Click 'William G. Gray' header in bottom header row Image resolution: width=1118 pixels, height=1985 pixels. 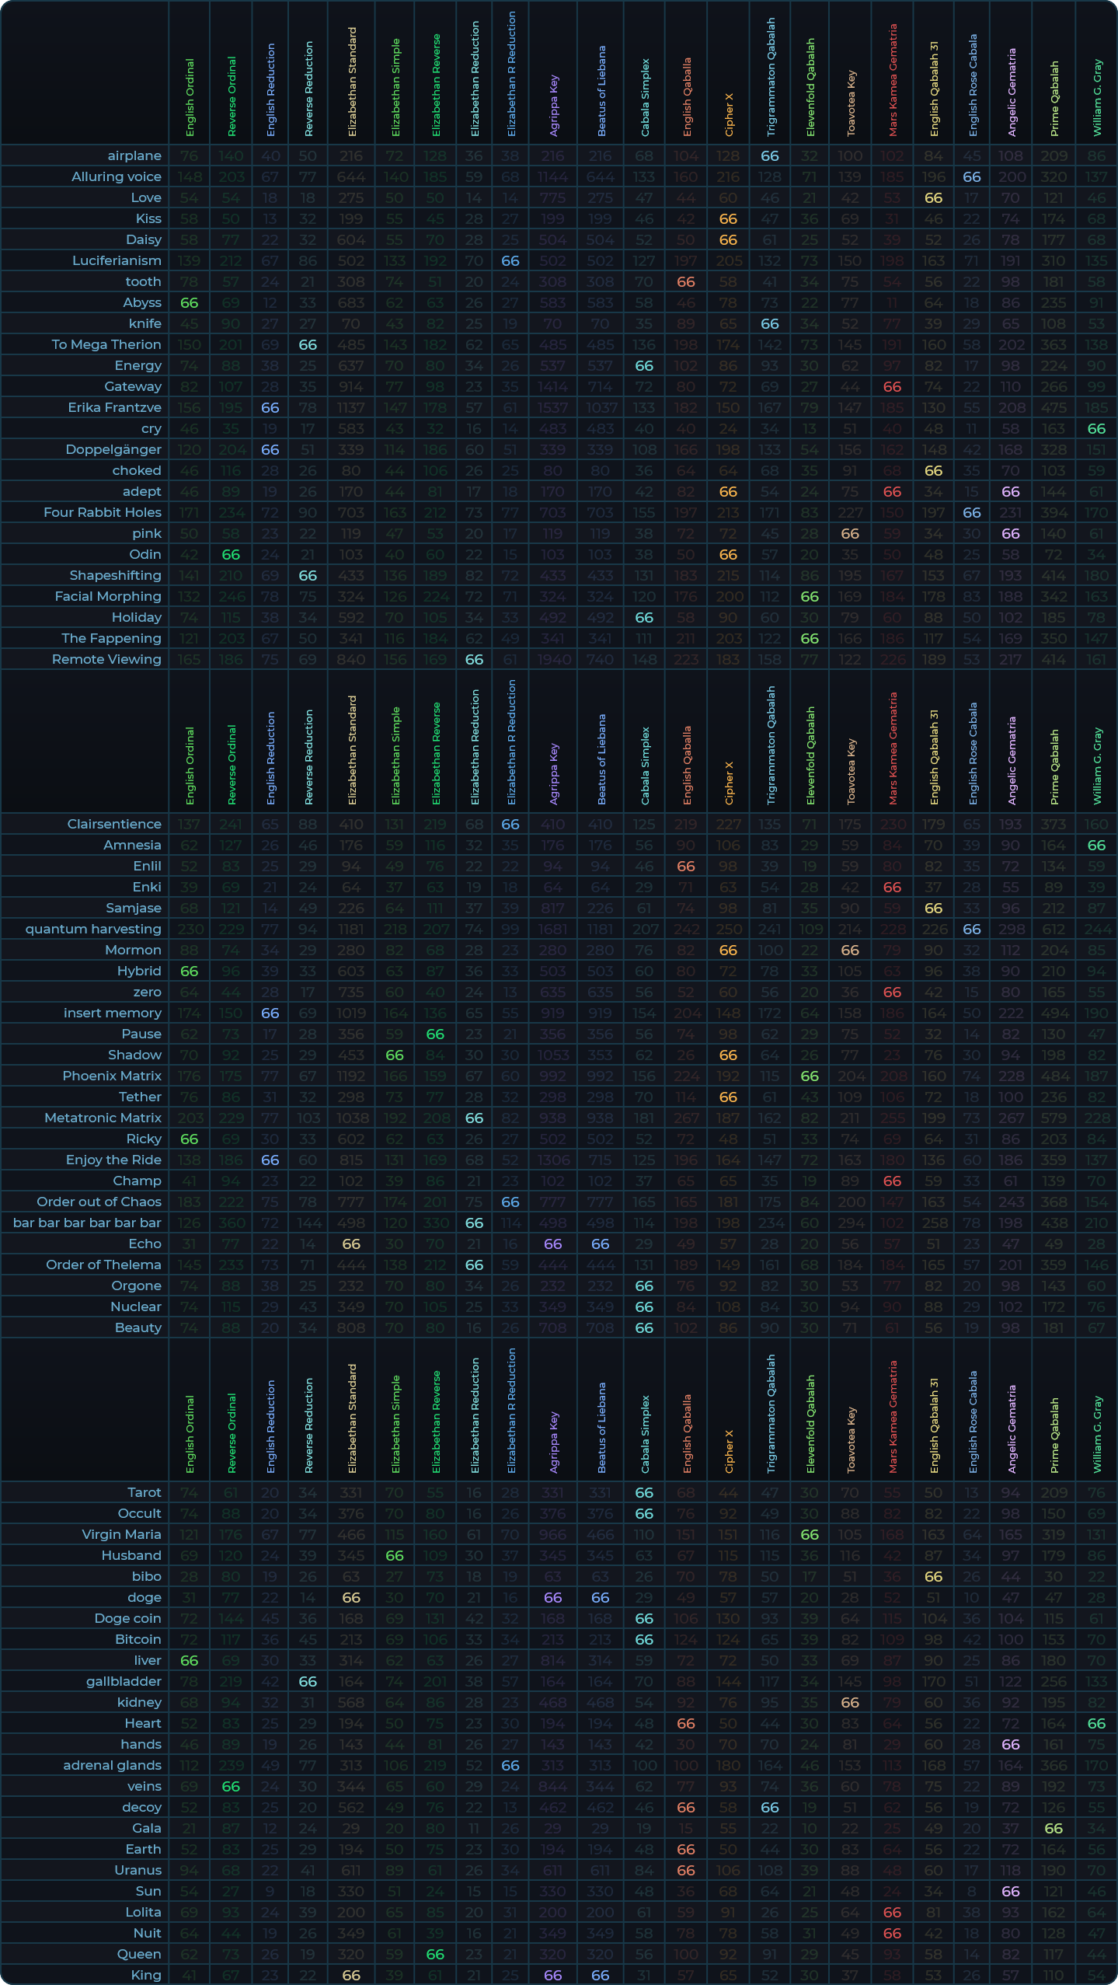tap(1097, 1434)
